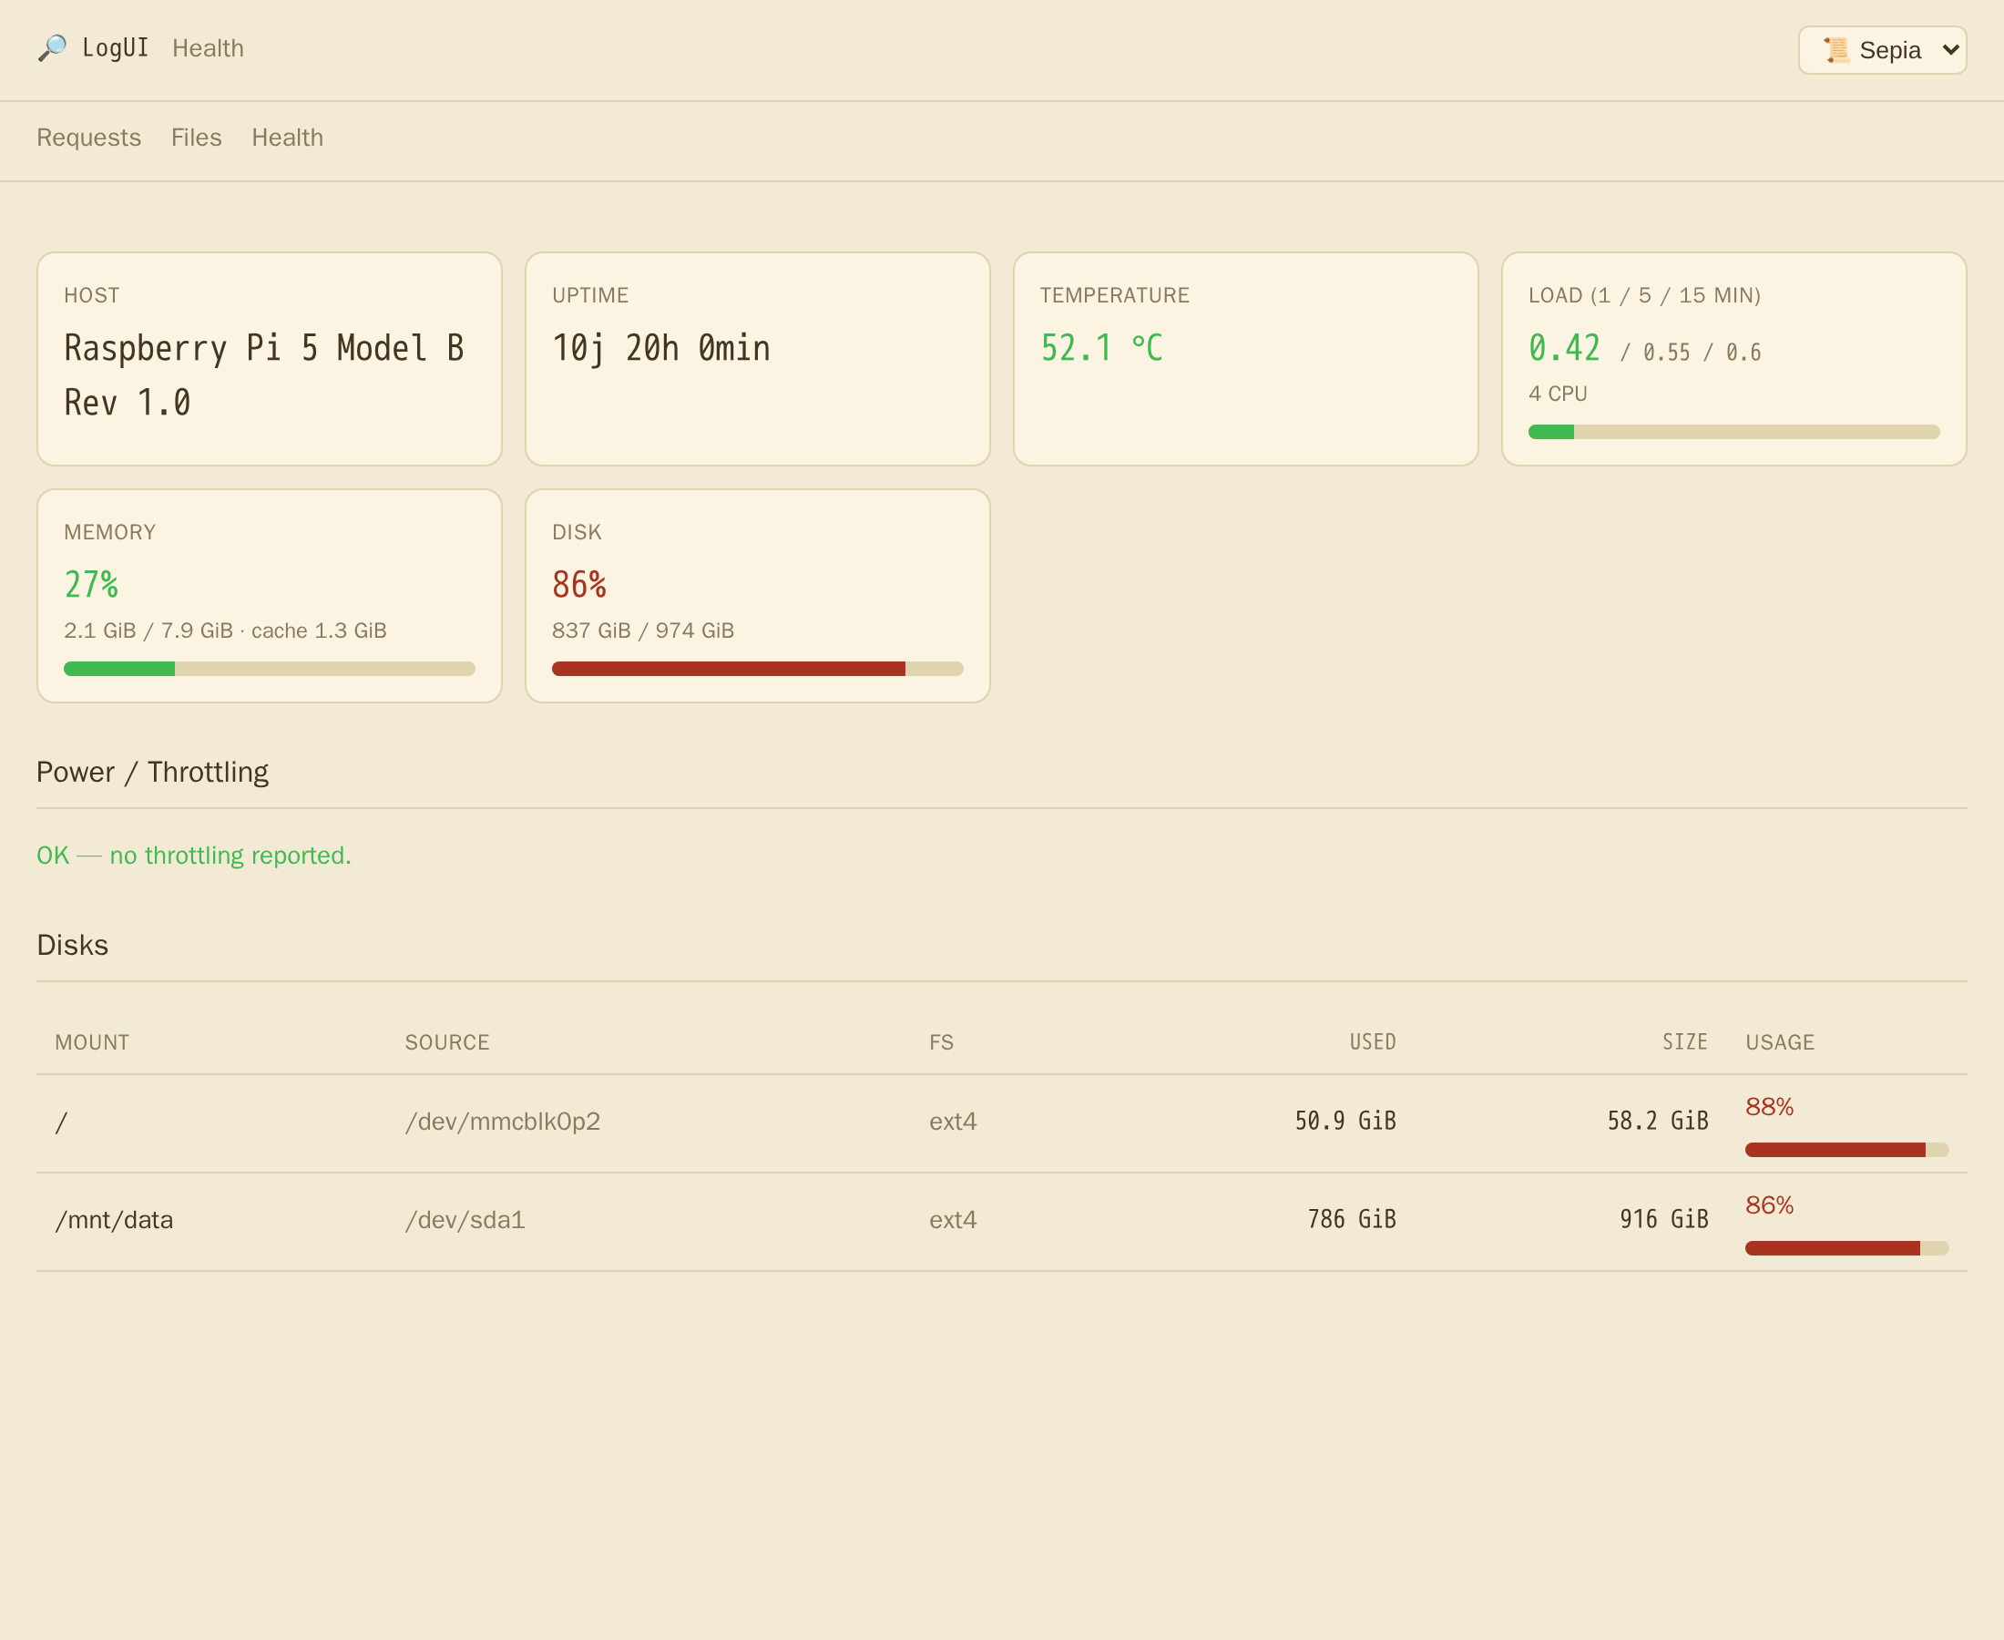Click the USAGE column header
Screen dimensions: 2004x1640
(1779, 1042)
